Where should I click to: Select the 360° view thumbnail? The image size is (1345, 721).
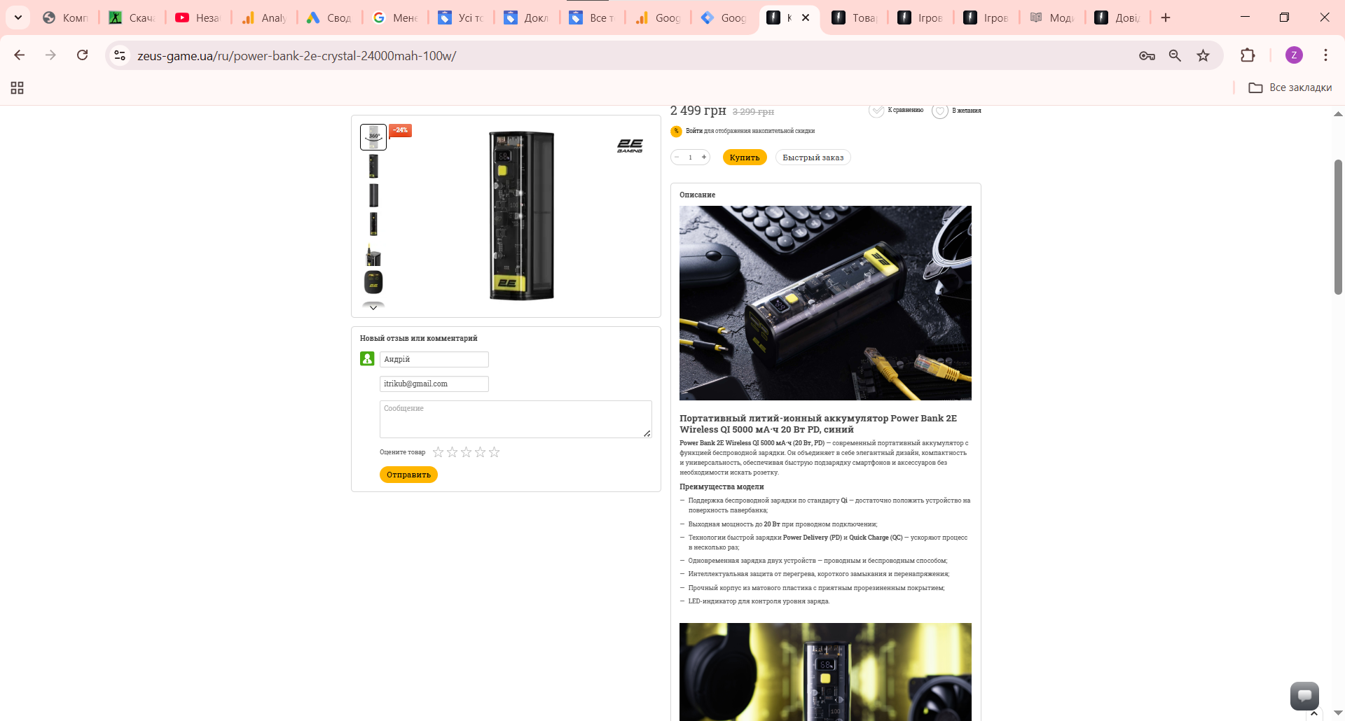coord(373,137)
